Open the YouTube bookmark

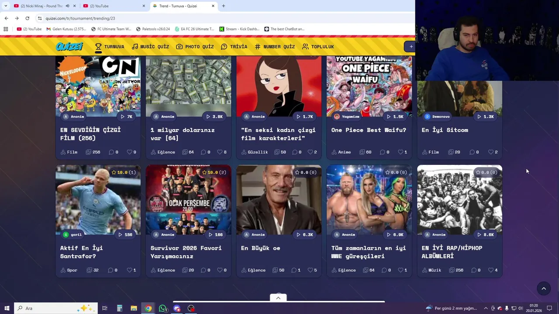tap(29, 29)
